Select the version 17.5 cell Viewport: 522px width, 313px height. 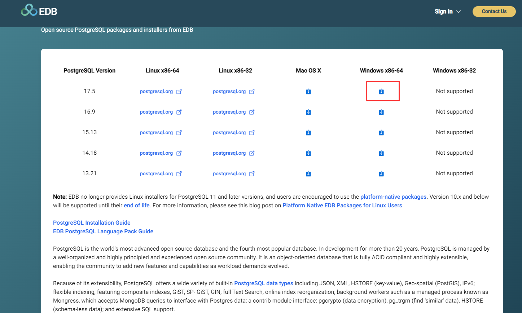pyautogui.click(x=89, y=91)
